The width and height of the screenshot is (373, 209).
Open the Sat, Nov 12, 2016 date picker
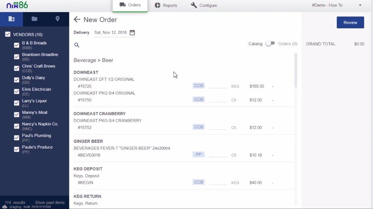(110, 33)
